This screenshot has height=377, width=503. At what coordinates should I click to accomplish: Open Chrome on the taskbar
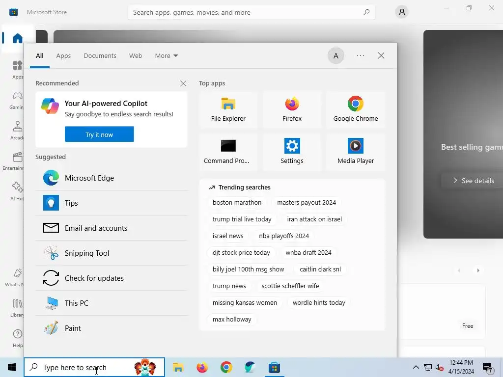click(x=226, y=367)
